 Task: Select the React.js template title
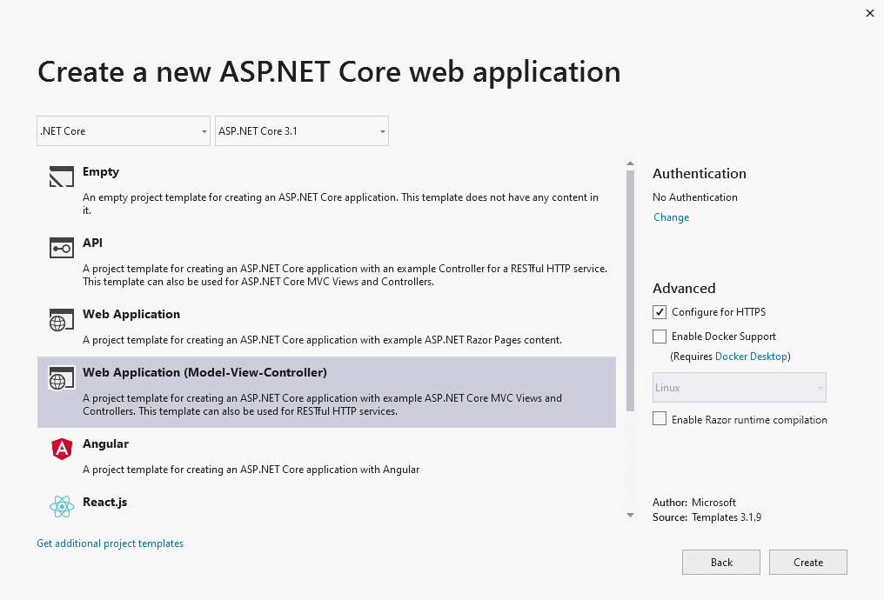(105, 502)
